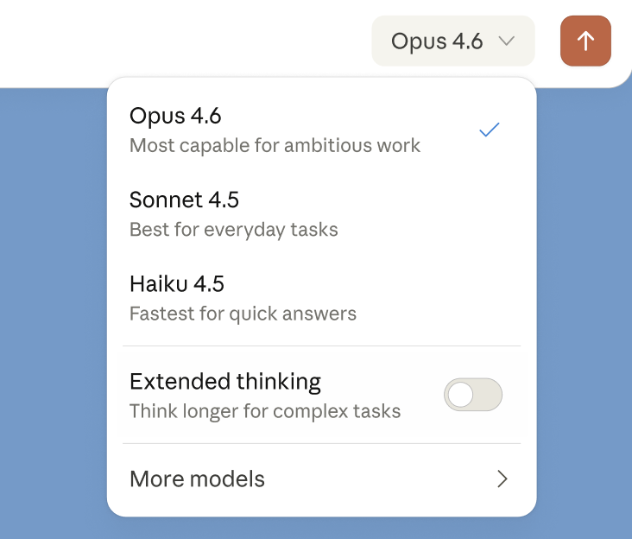The image size is (632, 539).
Task: Click the white knob of the thinking toggle
Action: pos(461,395)
